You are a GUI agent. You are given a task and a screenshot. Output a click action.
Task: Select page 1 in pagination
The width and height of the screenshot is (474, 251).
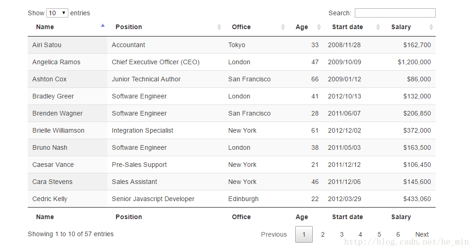[x=304, y=234]
